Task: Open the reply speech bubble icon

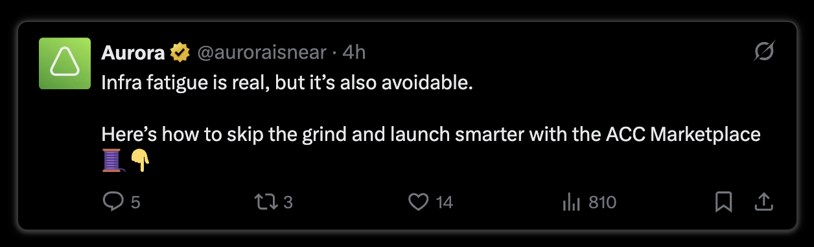Action: point(113,202)
